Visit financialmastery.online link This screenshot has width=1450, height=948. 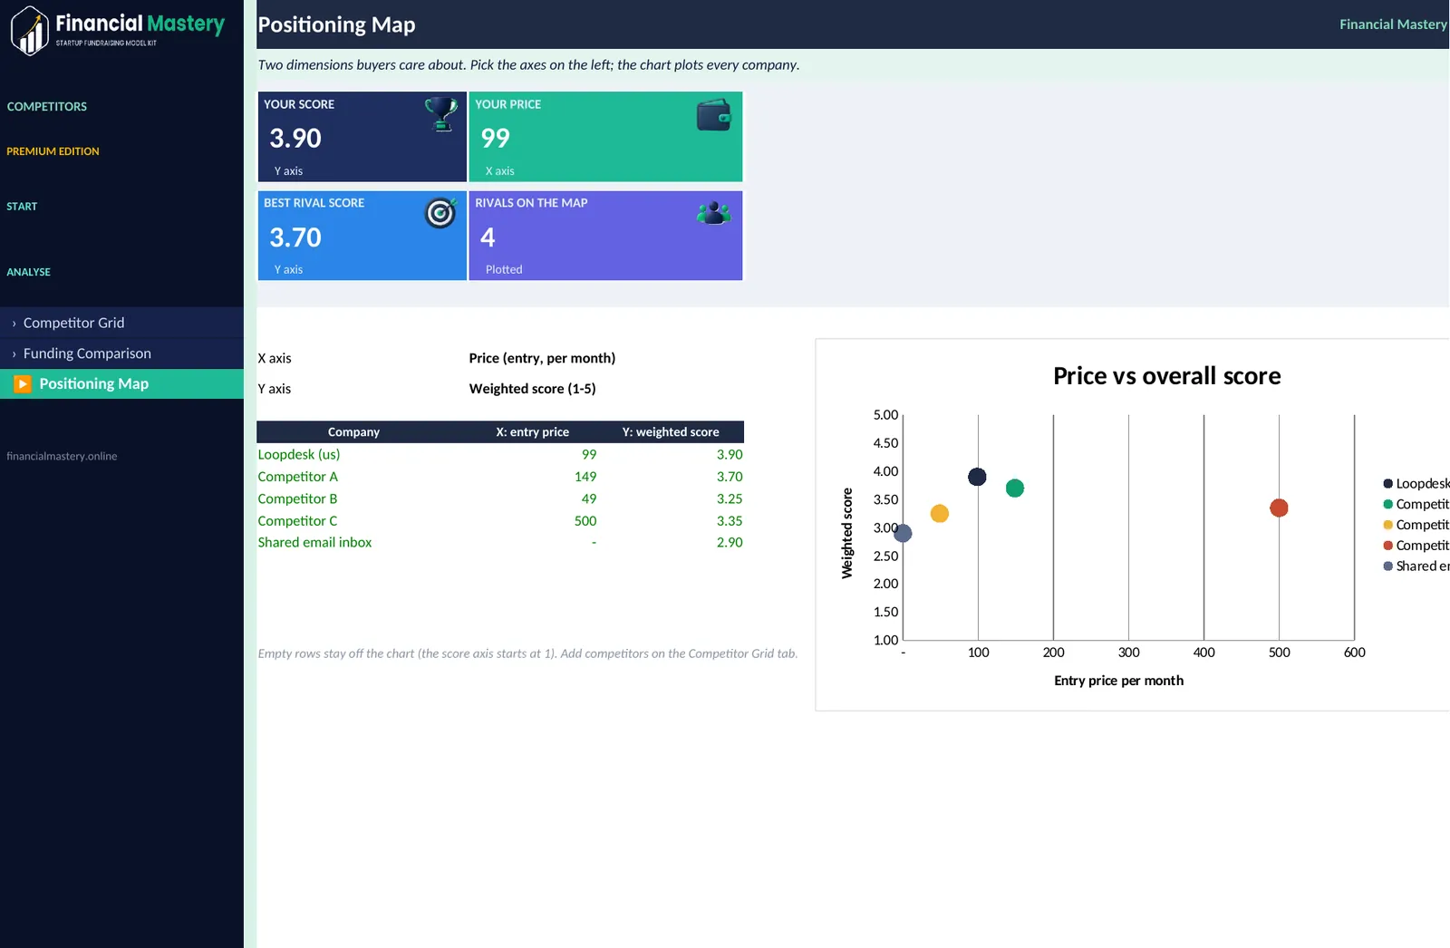coord(62,456)
